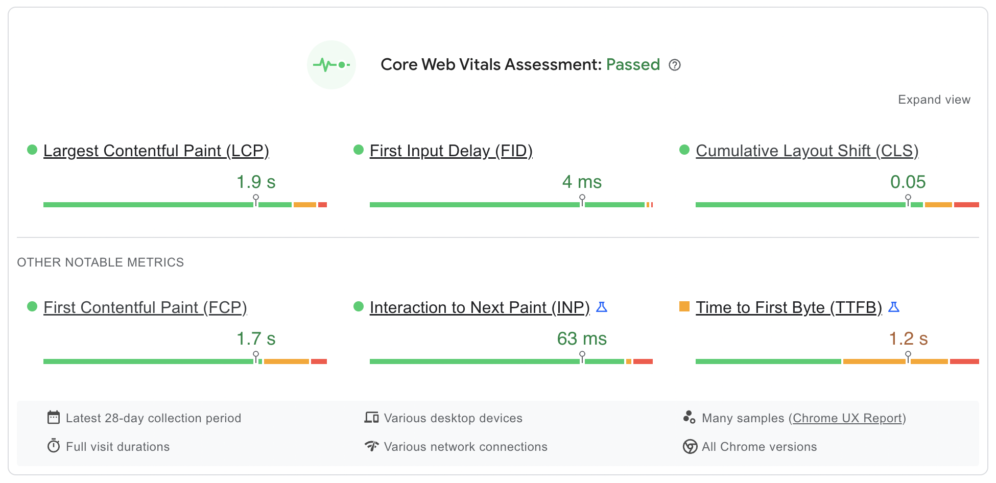
Task: Open the Cumulative Layout Shift details
Action: pyautogui.click(x=807, y=151)
